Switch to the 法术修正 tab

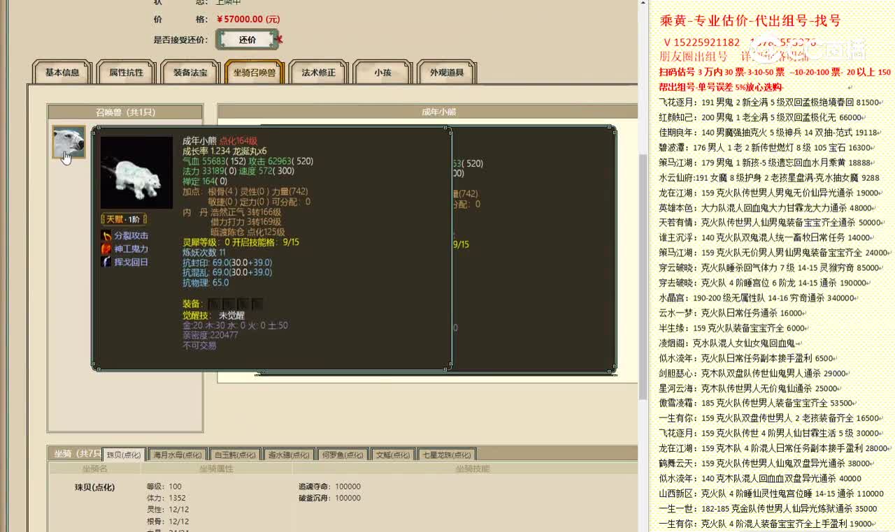coord(318,72)
